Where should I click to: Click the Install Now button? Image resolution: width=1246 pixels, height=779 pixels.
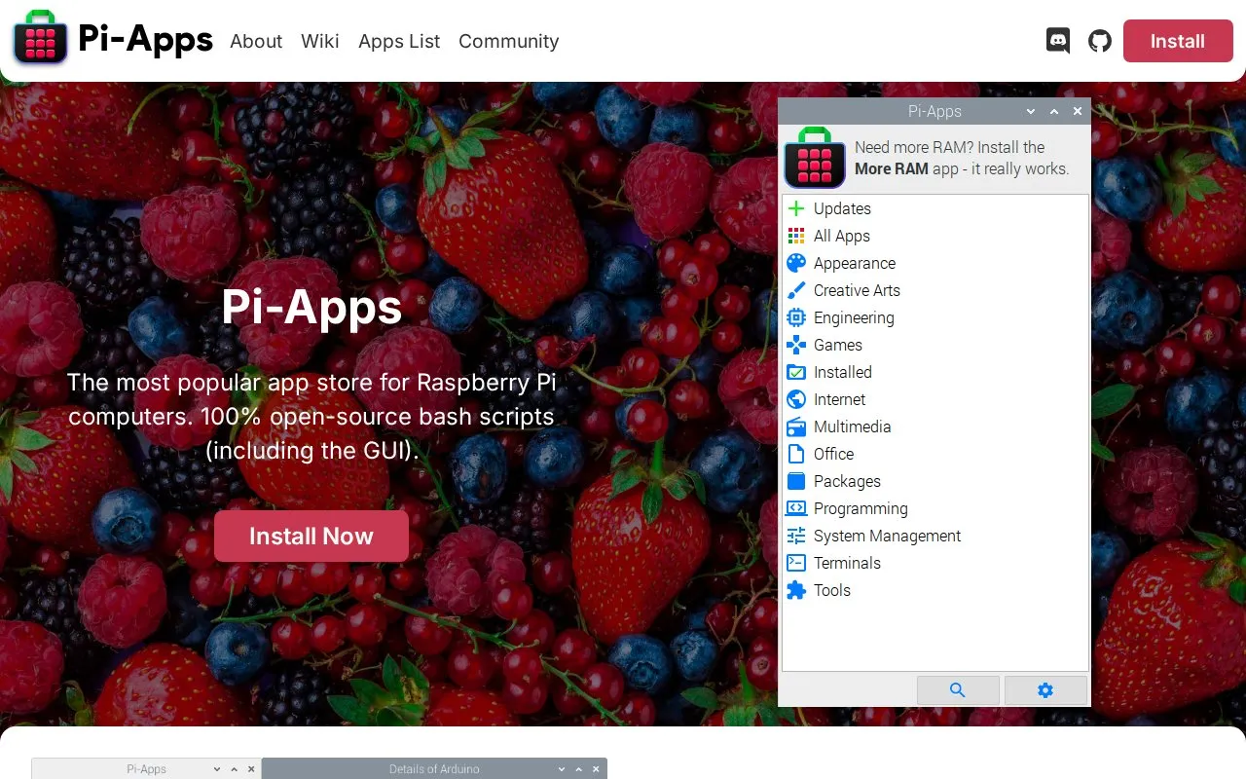(x=311, y=536)
